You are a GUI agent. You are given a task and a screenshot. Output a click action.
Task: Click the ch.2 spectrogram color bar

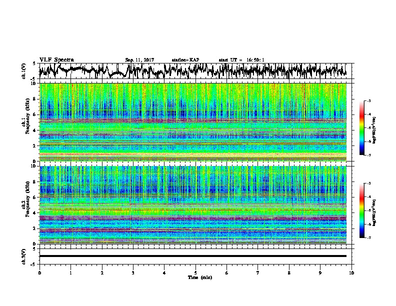(361, 210)
